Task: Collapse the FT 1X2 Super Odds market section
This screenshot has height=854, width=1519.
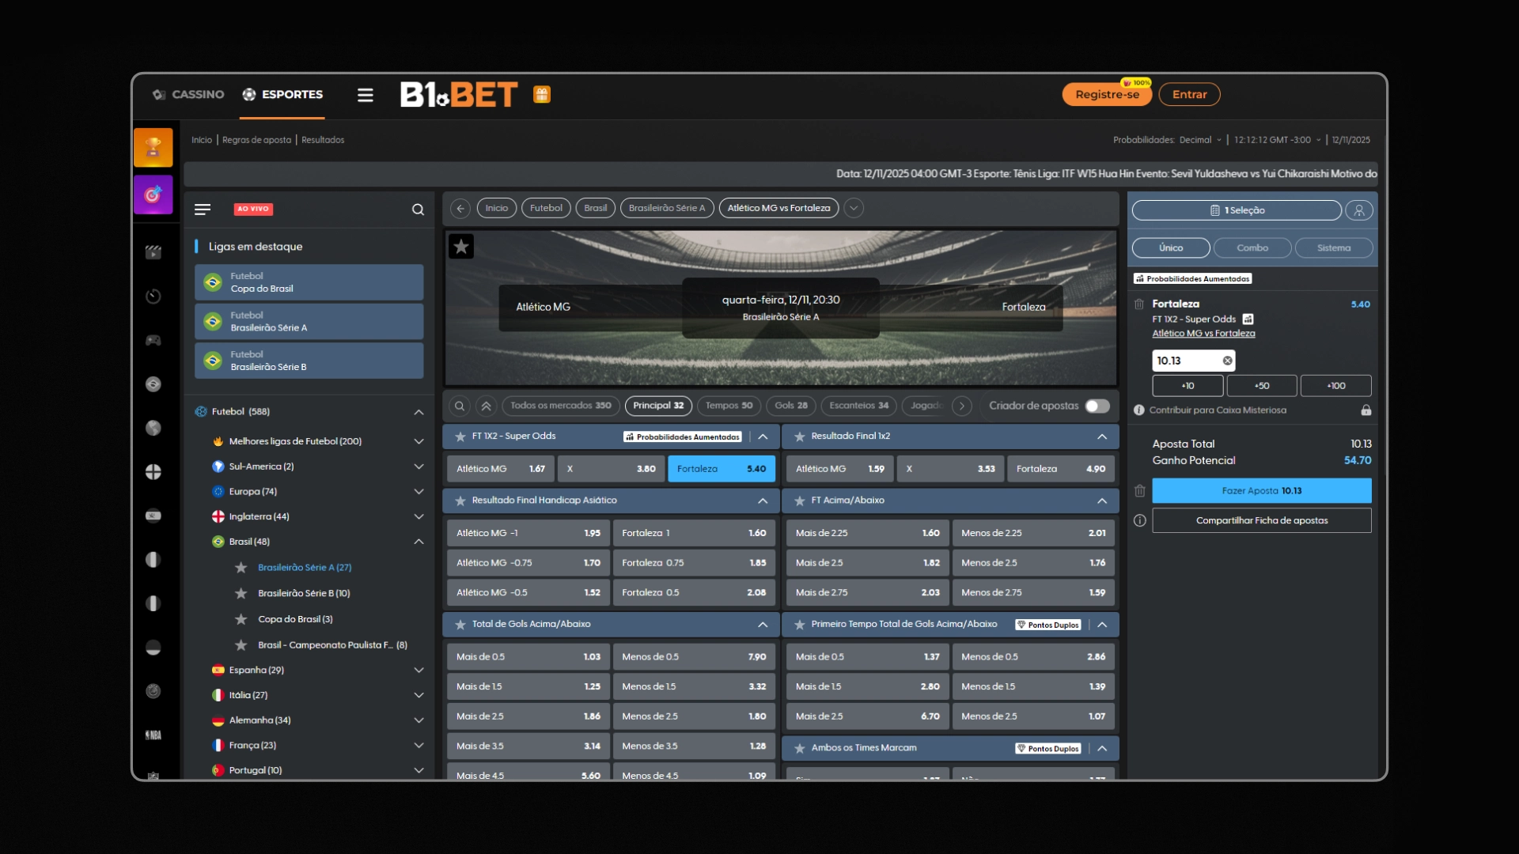Action: pyautogui.click(x=763, y=436)
